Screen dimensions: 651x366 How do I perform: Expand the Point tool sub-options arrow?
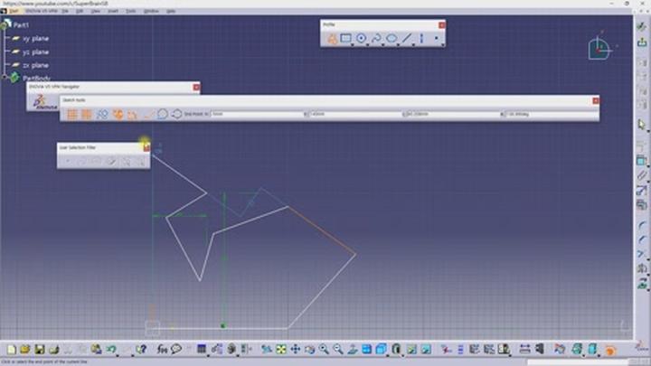[442, 44]
